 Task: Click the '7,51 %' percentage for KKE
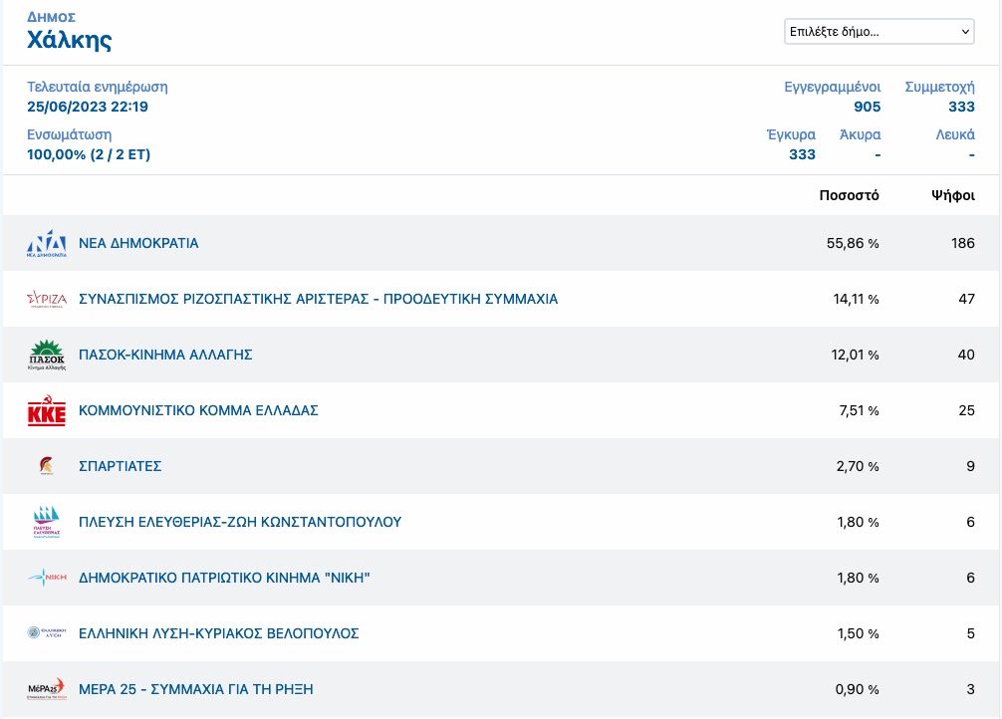click(x=859, y=410)
